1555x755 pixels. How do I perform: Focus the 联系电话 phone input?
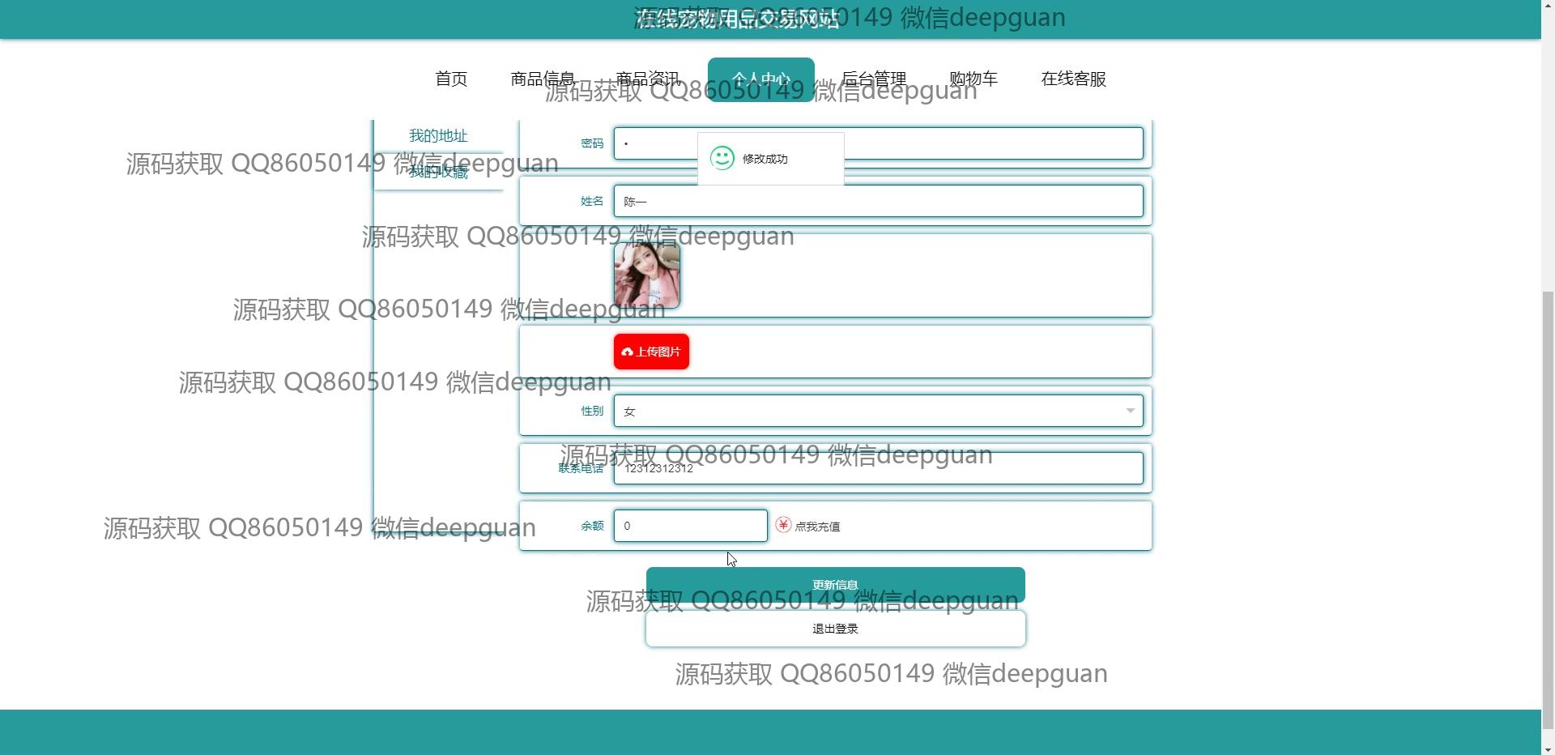pos(878,468)
